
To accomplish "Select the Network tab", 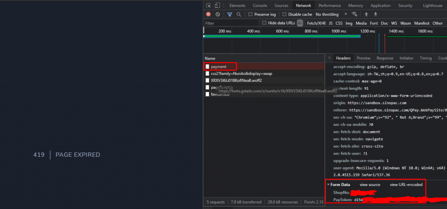I will pos(303,5).
